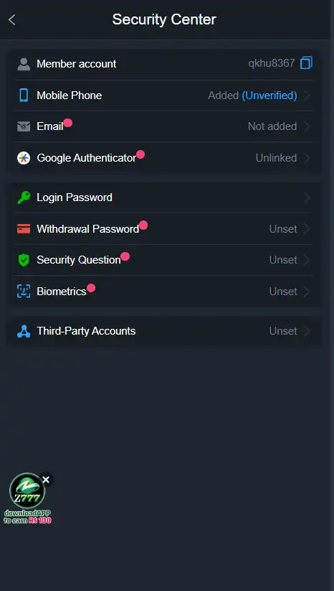
Task: Expand the Login Password row chevron
Action: pyautogui.click(x=307, y=197)
